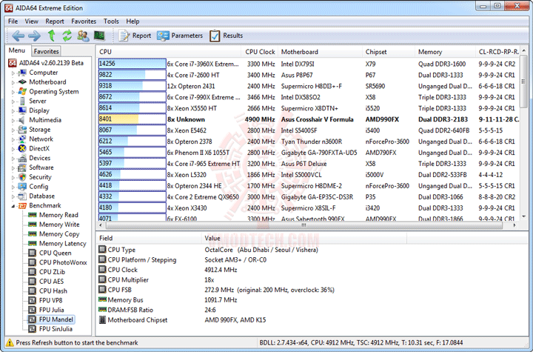Click the Results toolbar button

[x=226, y=36]
